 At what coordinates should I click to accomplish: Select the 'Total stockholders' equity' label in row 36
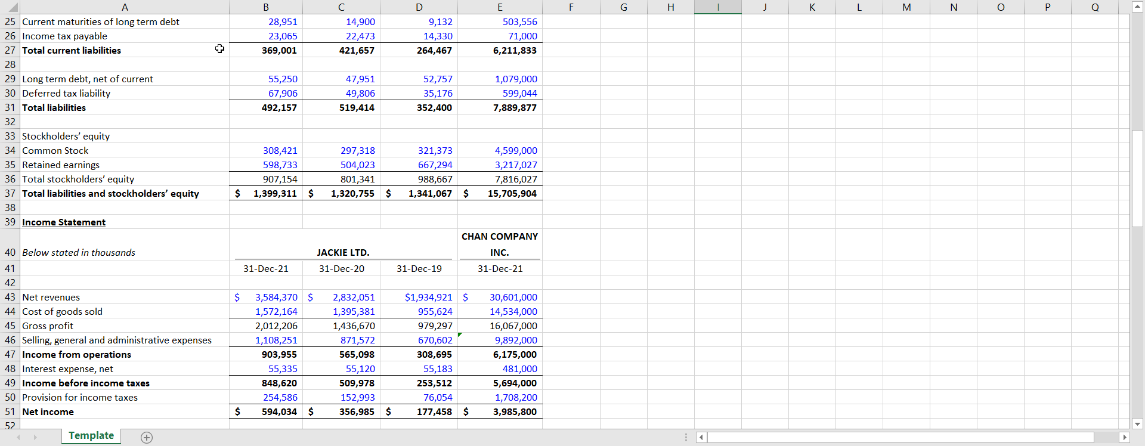coord(125,179)
